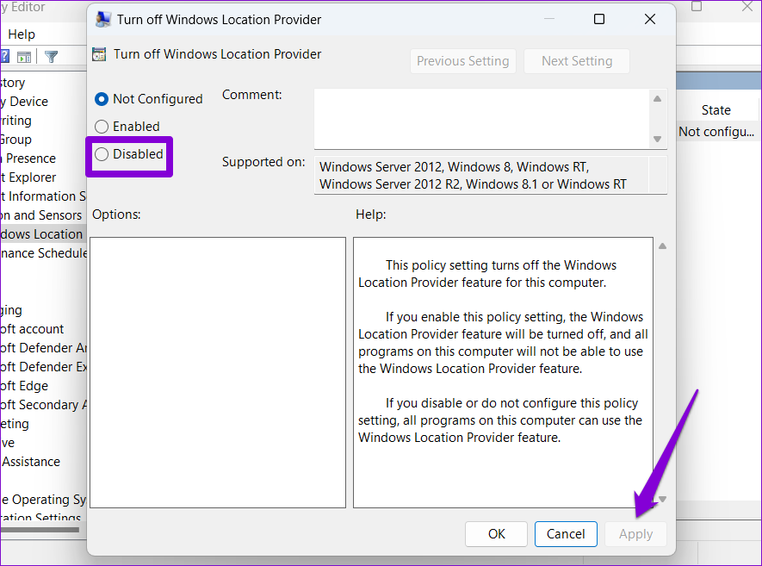Click the Help pane scroll up arrow
This screenshot has height=566, width=762.
(x=662, y=246)
